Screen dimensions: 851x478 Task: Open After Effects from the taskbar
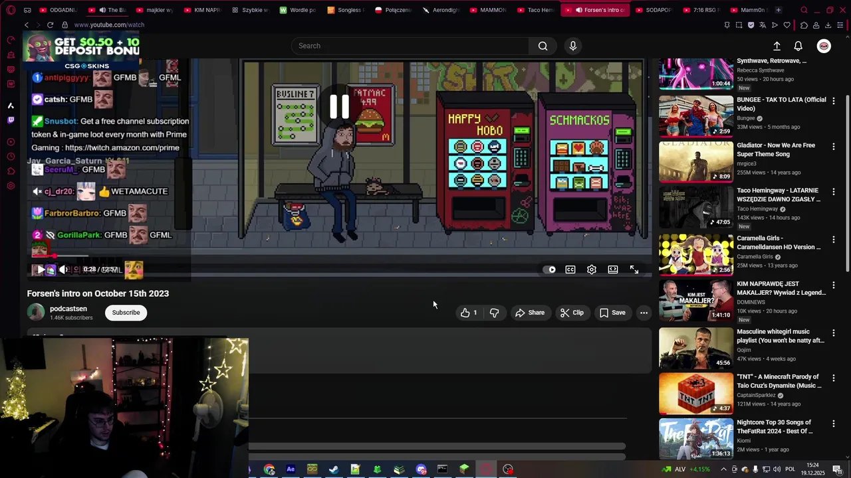point(291,469)
